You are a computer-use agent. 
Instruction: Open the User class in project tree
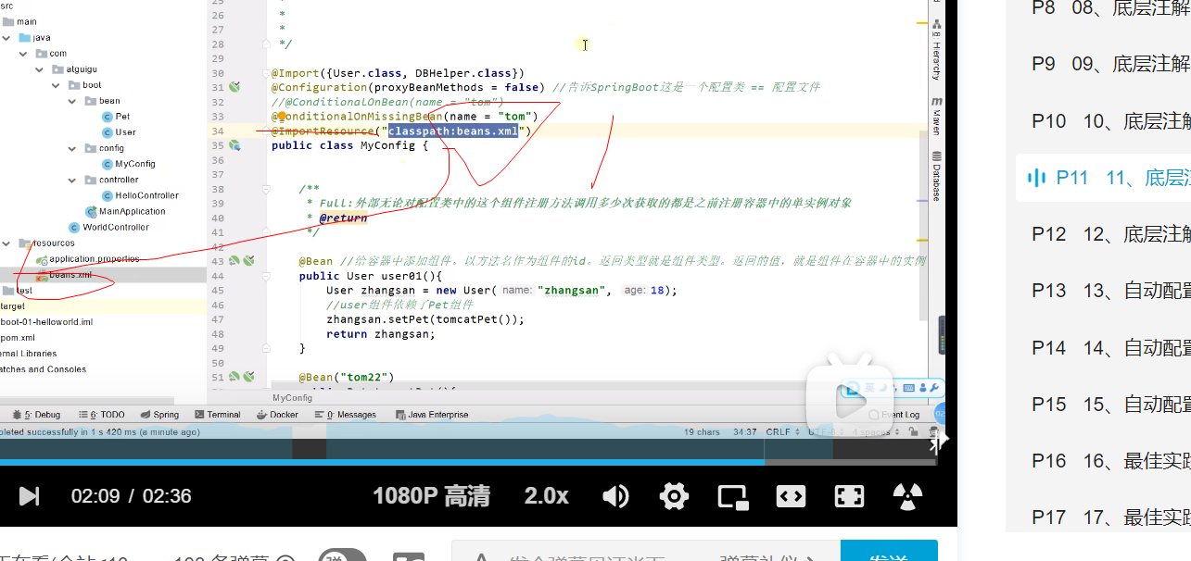[x=125, y=132]
